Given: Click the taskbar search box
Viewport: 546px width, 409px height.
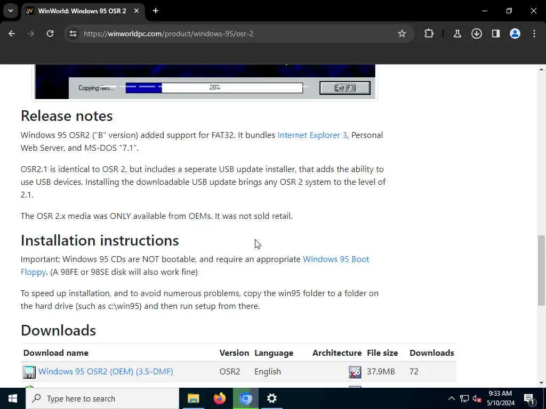Looking at the screenshot, I should click(102, 398).
